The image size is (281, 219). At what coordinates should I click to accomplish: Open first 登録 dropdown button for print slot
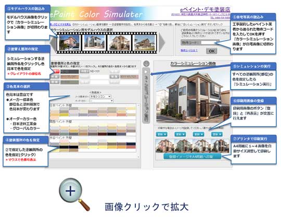(x=162, y=135)
